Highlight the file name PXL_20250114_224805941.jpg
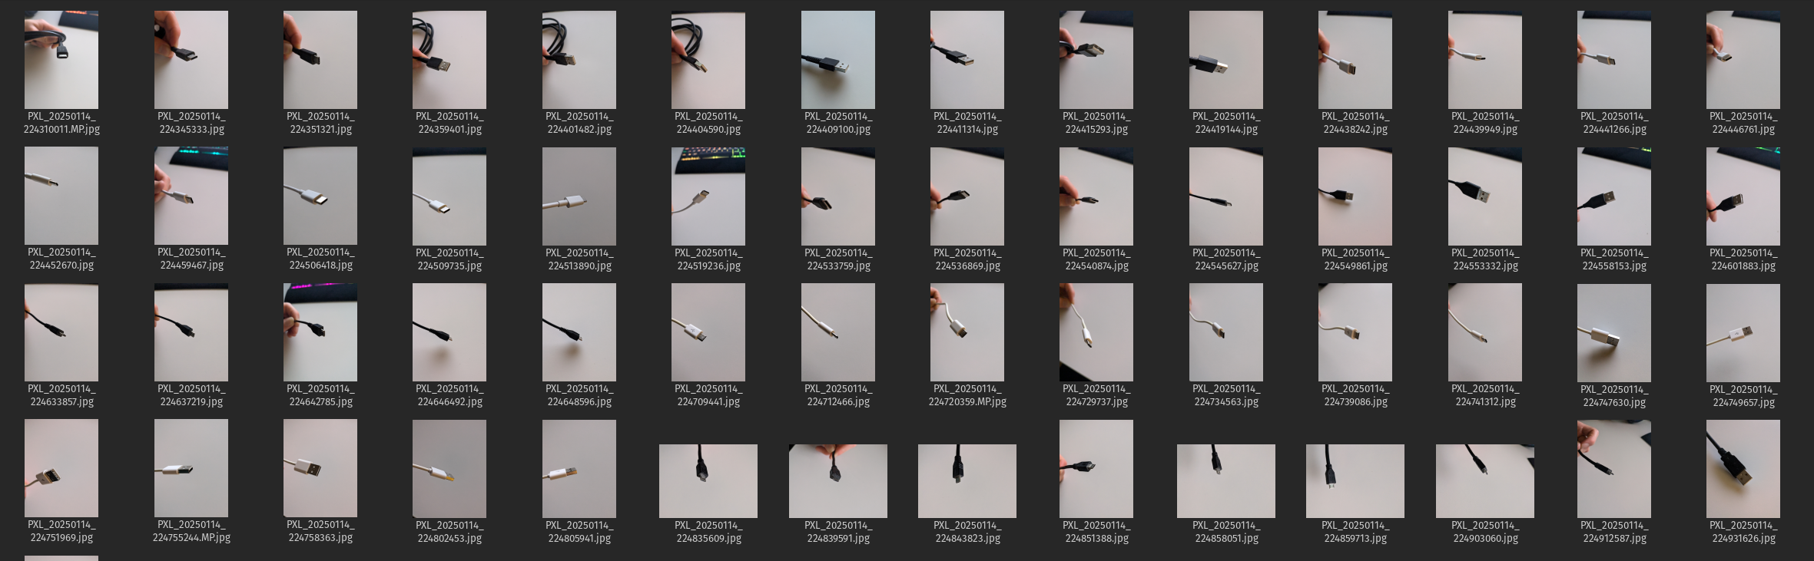Viewport: 1814px width, 561px height. coord(579,532)
